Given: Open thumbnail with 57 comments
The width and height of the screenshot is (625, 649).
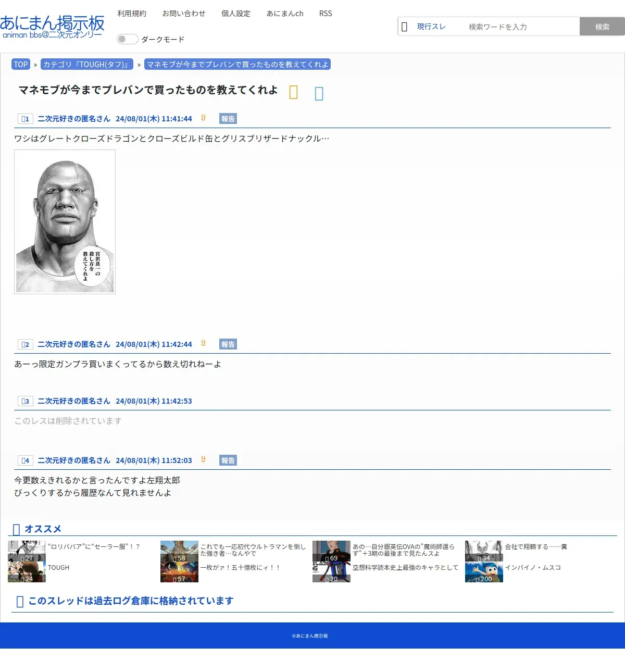Looking at the screenshot, I should point(179,572).
